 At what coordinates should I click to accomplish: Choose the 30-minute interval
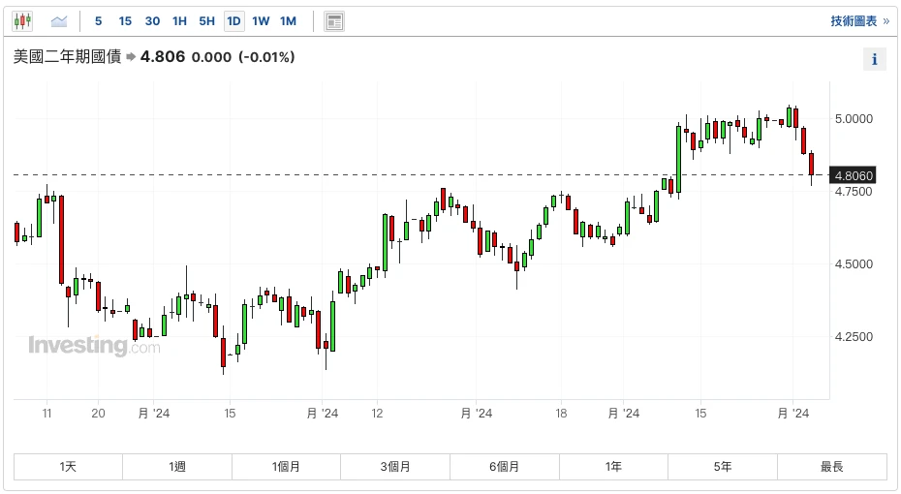152,21
